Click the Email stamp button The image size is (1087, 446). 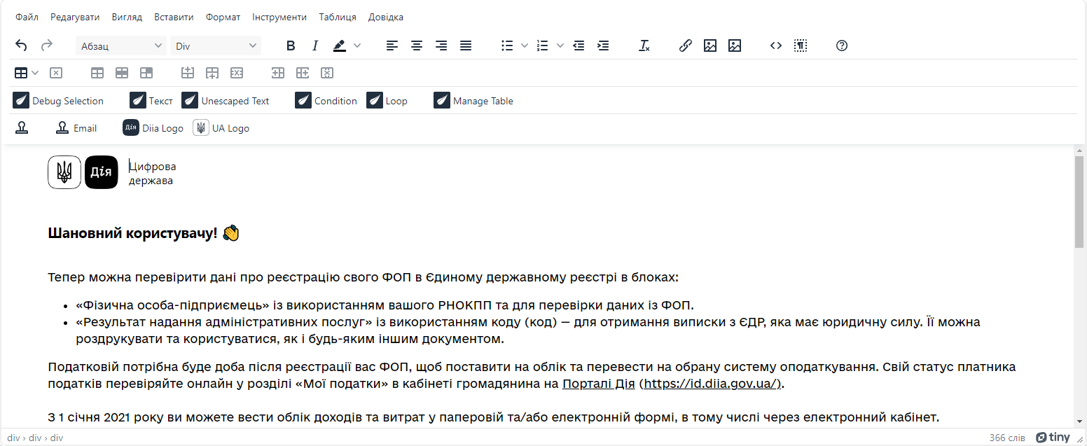pyautogui.click(x=76, y=128)
